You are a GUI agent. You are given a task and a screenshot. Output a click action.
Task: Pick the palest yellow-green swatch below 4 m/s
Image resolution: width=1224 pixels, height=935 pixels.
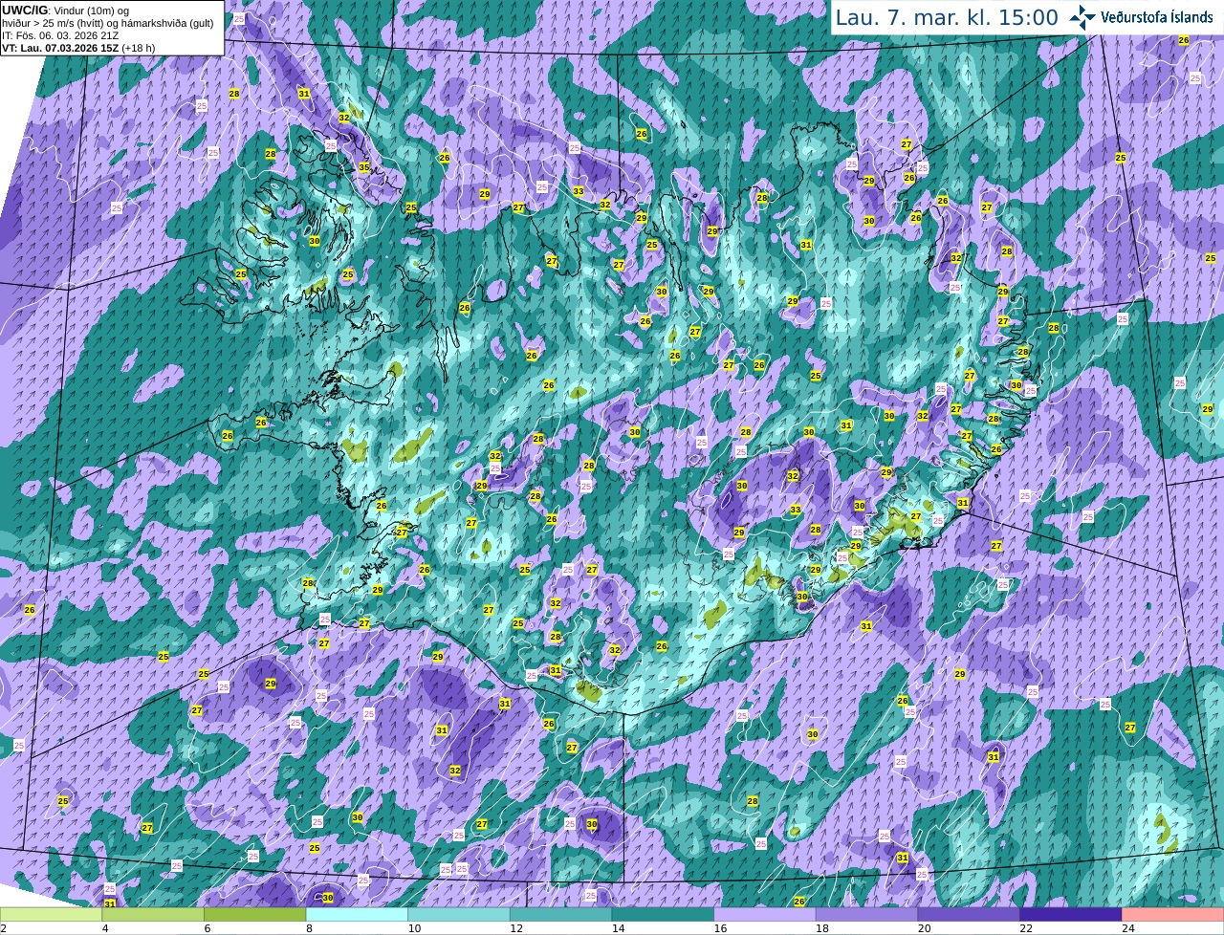(51, 915)
